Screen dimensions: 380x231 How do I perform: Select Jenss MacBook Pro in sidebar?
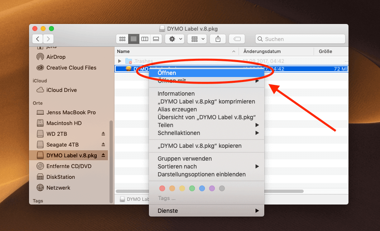point(71,113)
